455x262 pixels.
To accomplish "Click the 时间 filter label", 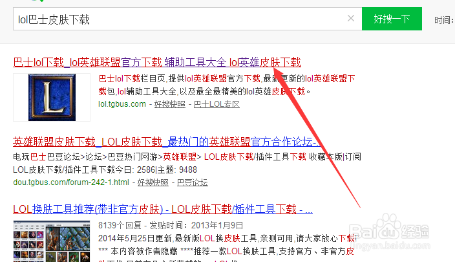I will [x=444, y=20].
